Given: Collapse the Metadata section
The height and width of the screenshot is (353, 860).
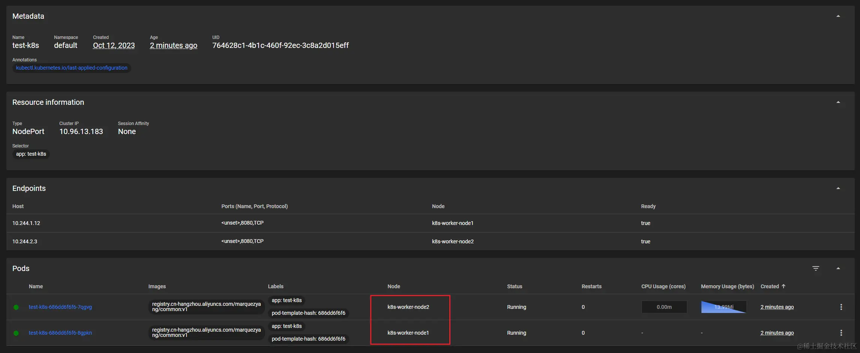Looking at the screenshot, I should (838, 16).
